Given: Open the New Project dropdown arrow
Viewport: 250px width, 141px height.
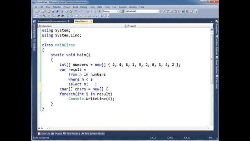Looking at the screenshot, I should [x=39, y=11].
